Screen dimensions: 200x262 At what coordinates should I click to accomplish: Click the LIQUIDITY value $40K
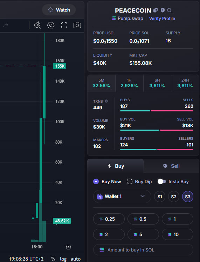coord(100,63)
